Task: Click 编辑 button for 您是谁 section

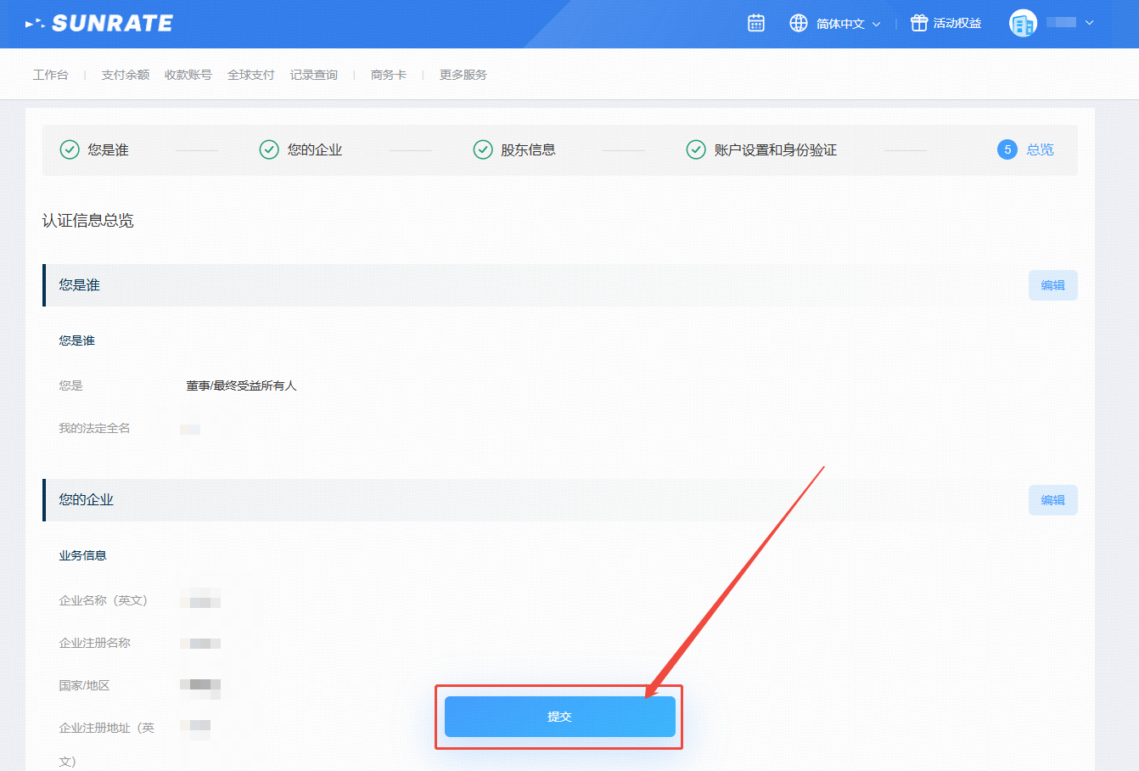Action: (1052, 285)
